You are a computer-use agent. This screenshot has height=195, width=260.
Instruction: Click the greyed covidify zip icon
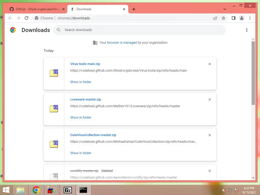[x=54, y=177]
